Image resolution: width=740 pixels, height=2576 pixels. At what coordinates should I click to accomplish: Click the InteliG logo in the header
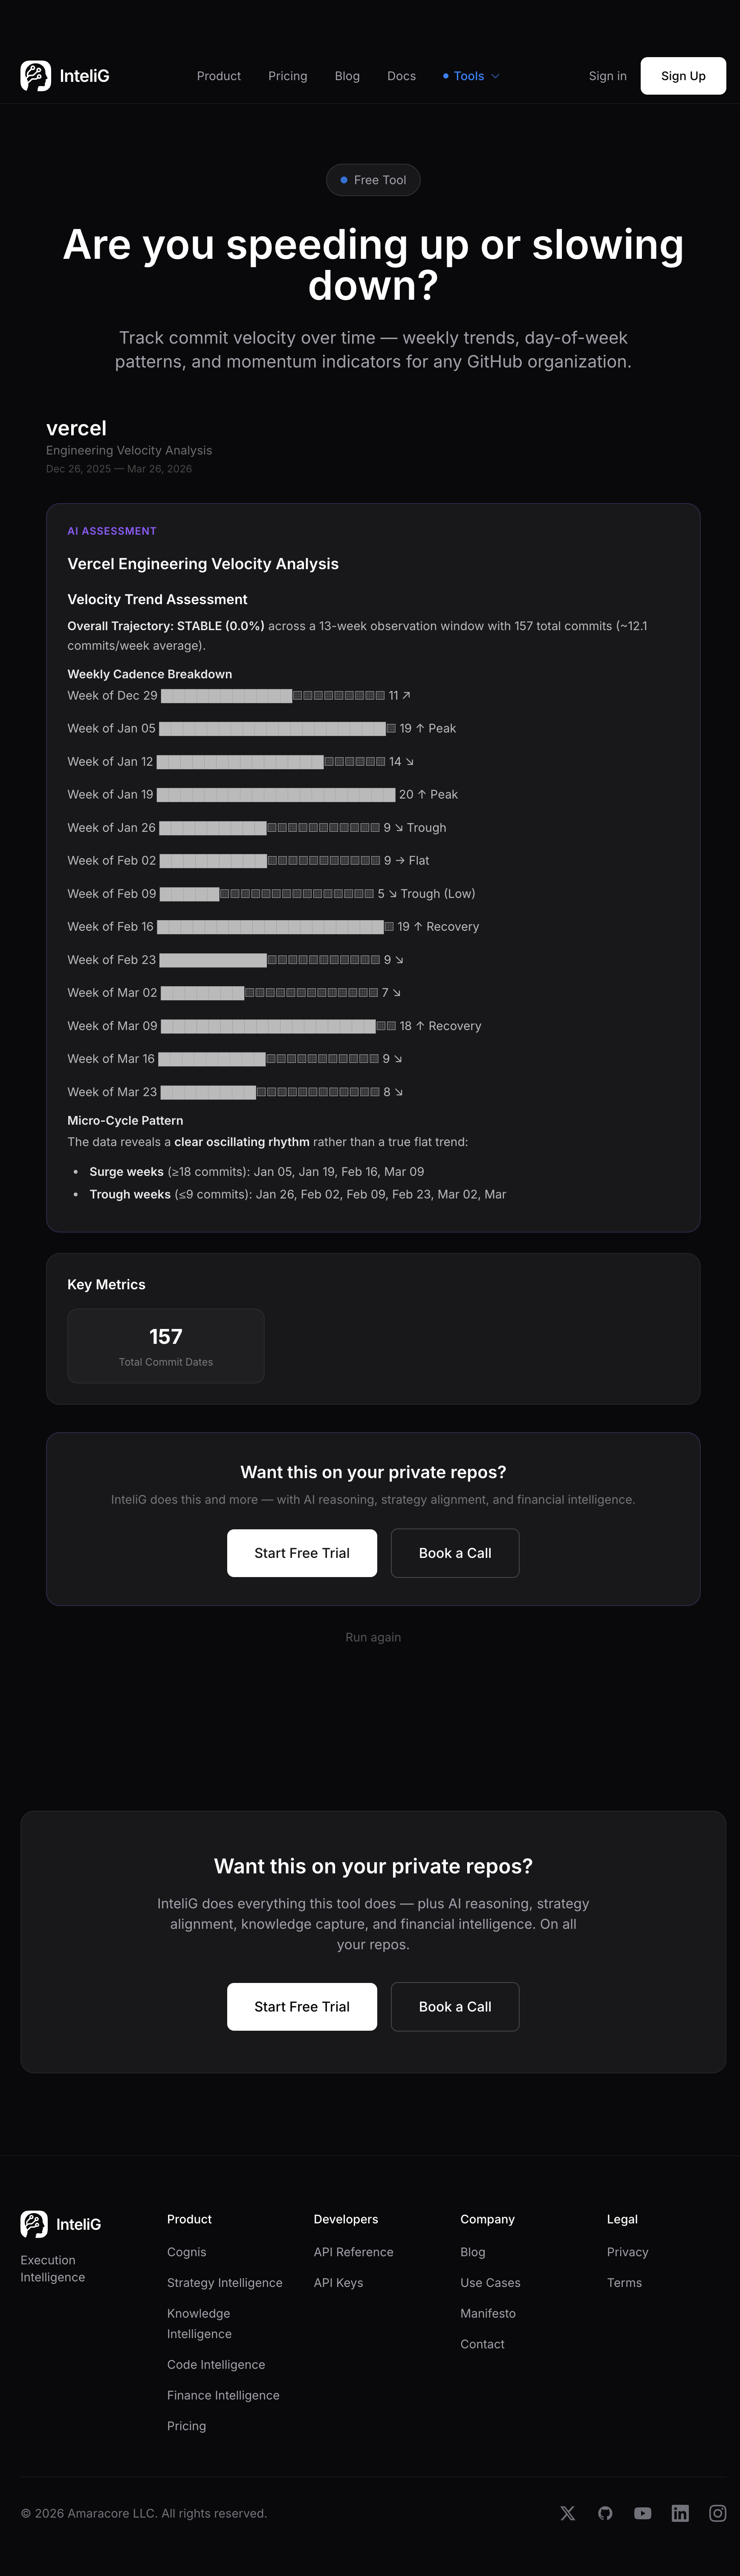point(65,76)
